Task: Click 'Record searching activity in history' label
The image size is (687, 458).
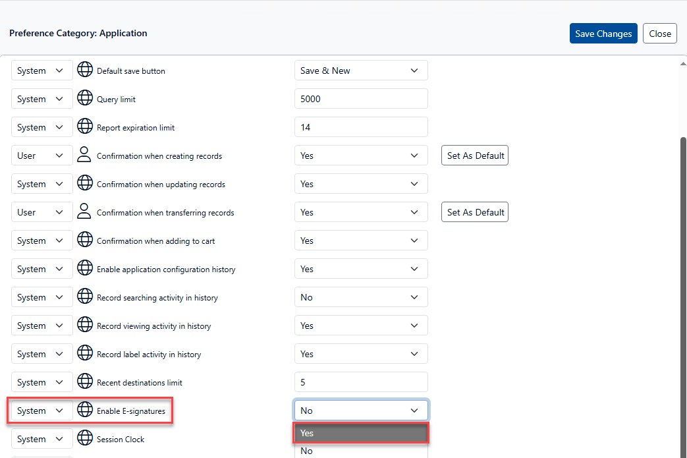Action: click(157, 298)
